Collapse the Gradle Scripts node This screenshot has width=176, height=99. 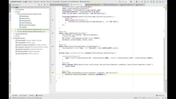(12, 38)
